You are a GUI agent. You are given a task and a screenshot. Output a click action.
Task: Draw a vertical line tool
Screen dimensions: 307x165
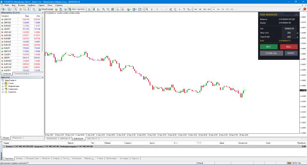pyautogui.click(x=157, y=9)
